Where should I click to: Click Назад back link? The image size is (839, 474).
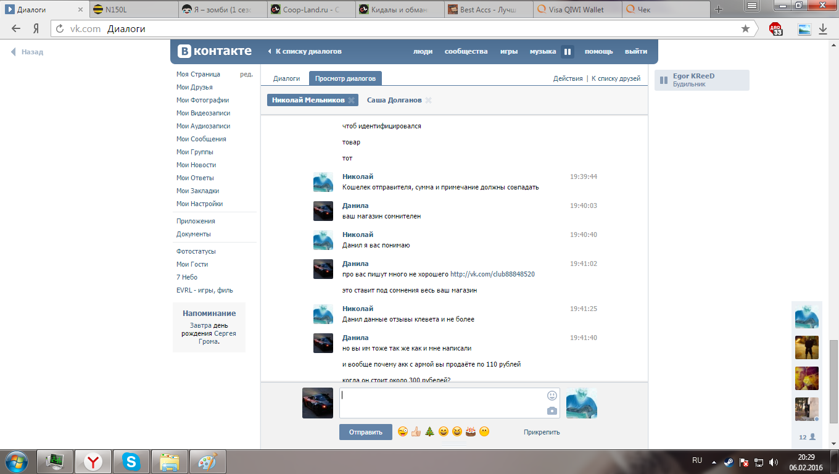(27, 52)
